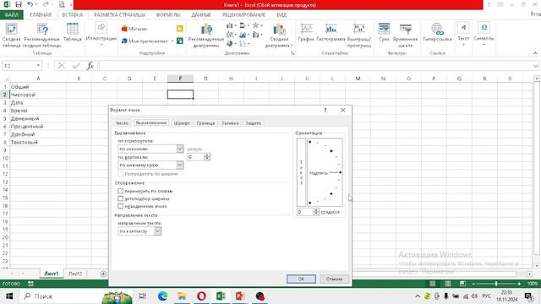Increase the отступ (indent) spinner value
The image size is (541, 304).
pyautogui.click(x=207, y=155)
